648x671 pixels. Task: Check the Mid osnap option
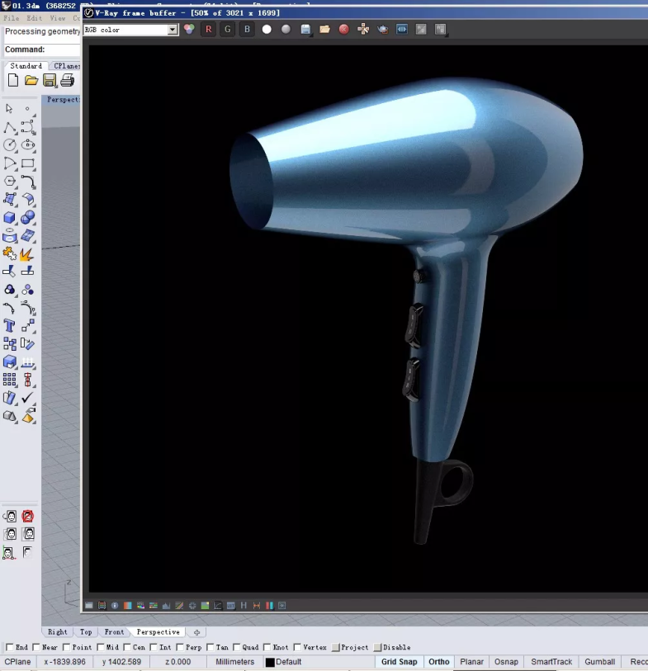pyautogui.click(x=101, y=647)
